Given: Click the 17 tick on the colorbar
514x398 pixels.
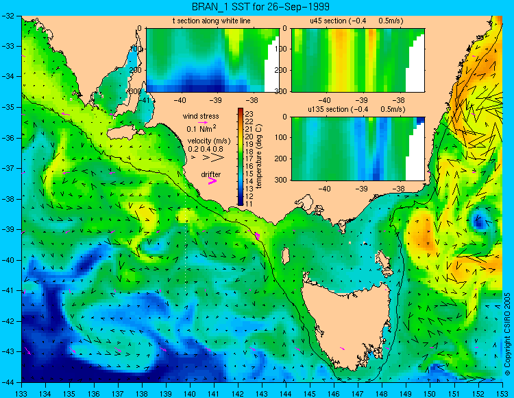Looking at the screenshot, I should pyautogui.click(x=249, y=159).
